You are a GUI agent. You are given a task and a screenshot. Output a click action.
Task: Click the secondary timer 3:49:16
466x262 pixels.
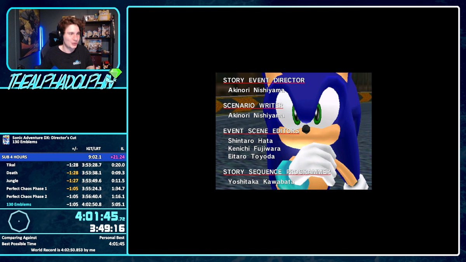(107, 228)
